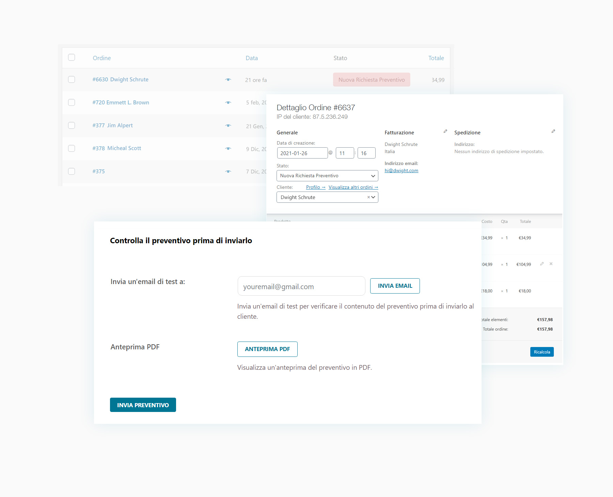Click eye icon for order #720 Emmett L. Brown
This screenshot has height=497, width=613.
228,102
